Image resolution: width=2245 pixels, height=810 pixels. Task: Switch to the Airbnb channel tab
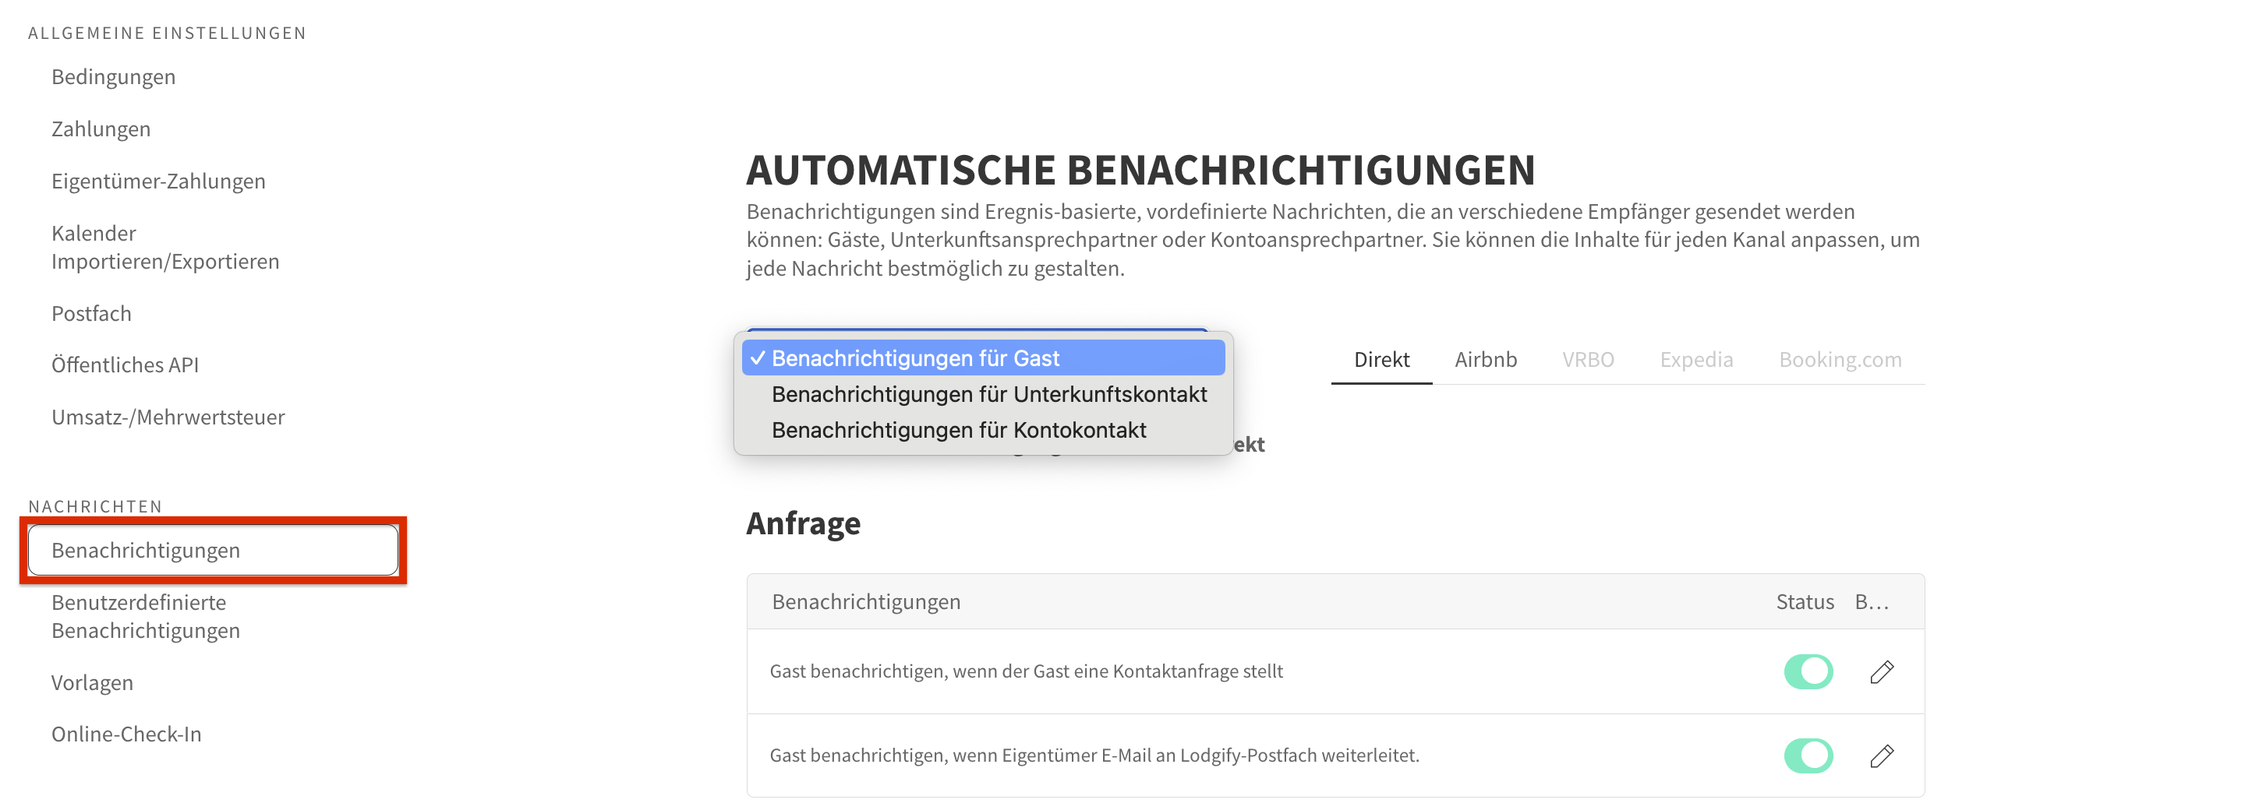1486,359
